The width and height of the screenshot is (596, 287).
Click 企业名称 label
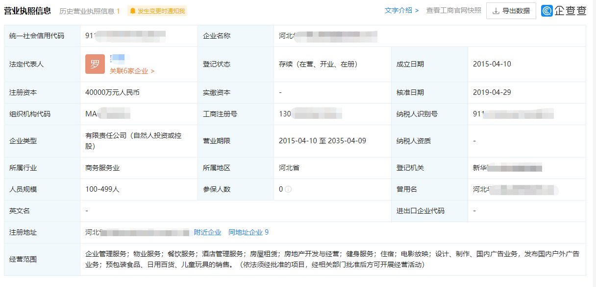click(x=217, y=36)
